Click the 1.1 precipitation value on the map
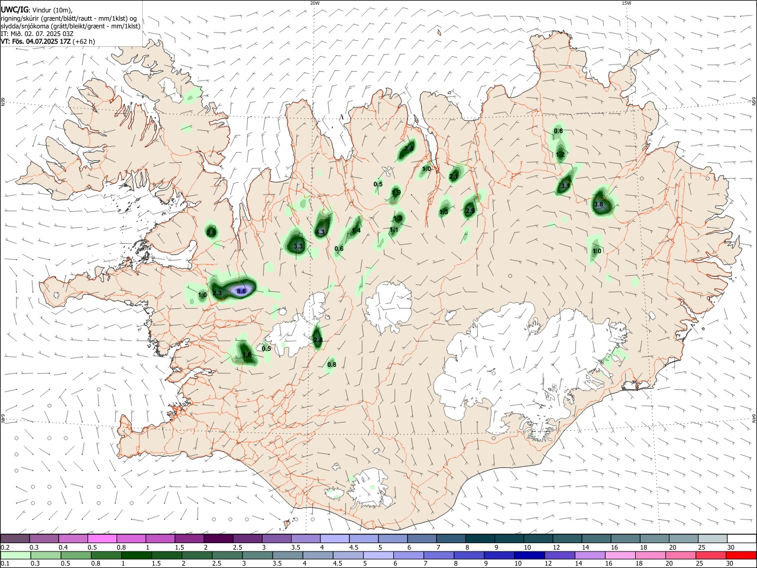Screen dimensions: 757x568 pyautogui.click(x=393, y=230)
